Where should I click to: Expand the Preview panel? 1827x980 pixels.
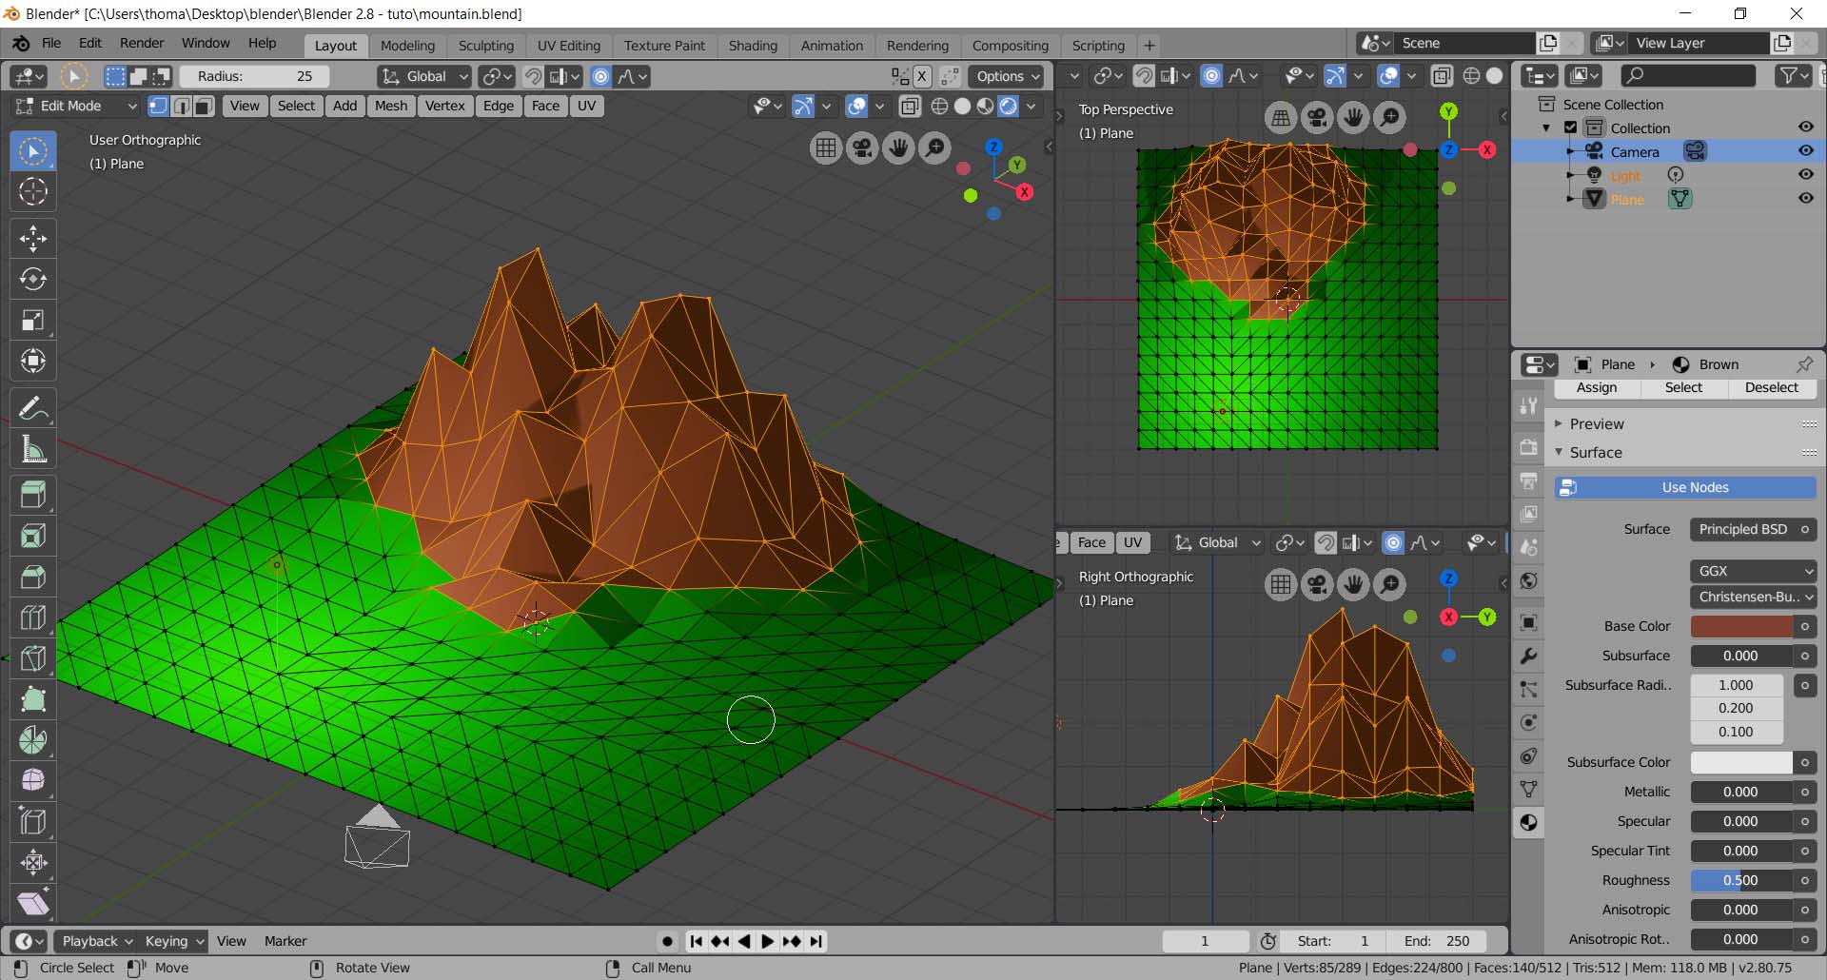pyautogui.click(x=1597, y=424)
